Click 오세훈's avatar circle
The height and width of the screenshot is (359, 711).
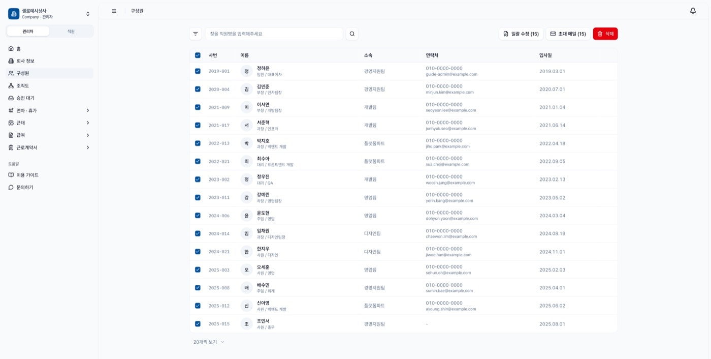click(246, 270)
